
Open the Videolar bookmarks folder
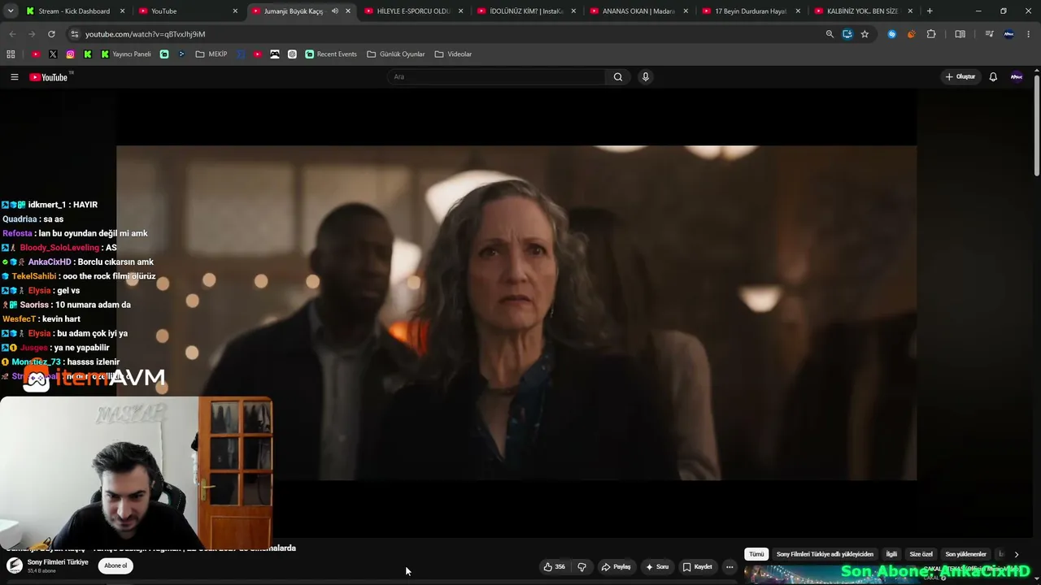click(453, 54)
